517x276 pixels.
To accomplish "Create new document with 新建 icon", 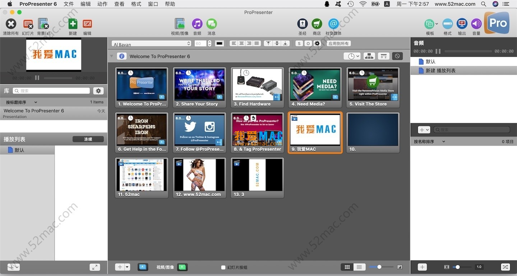I will 73,24.
